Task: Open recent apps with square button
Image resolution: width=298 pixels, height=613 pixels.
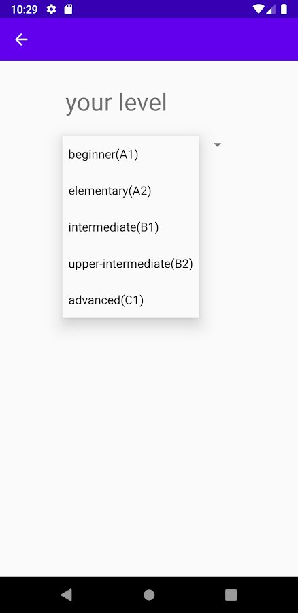Action: pyautogui.click(x=231, y=595)
